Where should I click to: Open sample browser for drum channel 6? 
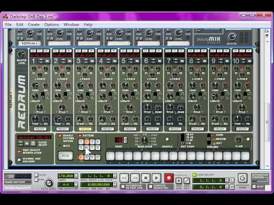pos(160,61)
